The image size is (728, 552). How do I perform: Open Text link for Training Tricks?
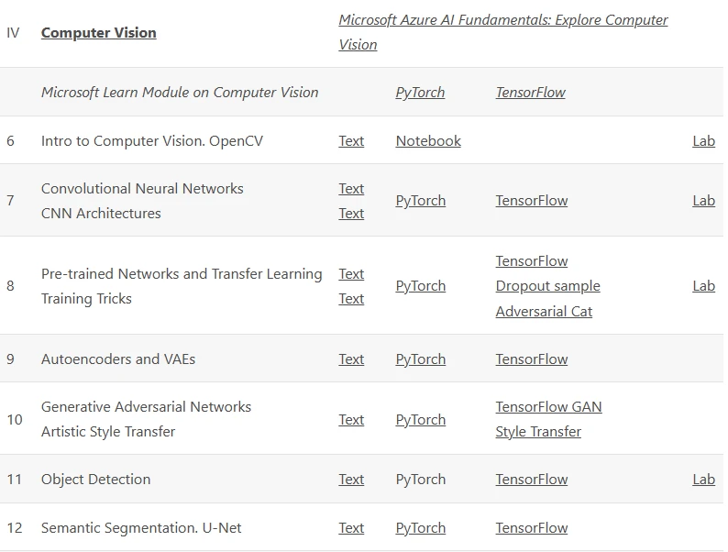tap(351, 299)
